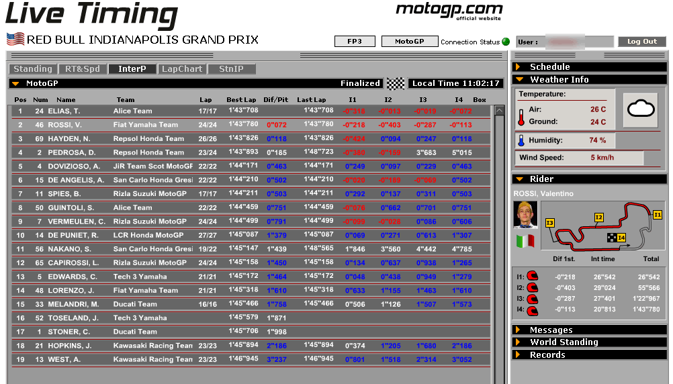Switch to the RT&Spd tab
Image resolution: width=673 pixels, height=384 pixels.
point(83,68)
